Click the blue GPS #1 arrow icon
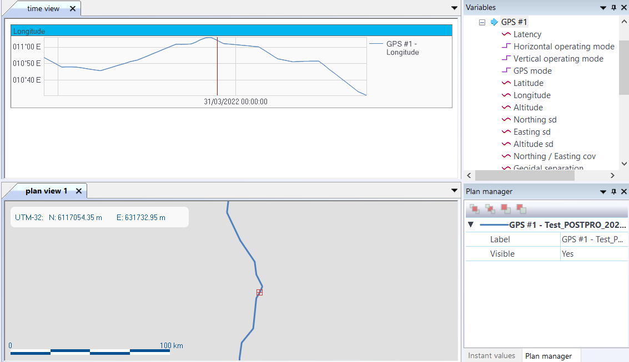629x362 pixels. tap(494, 22)
